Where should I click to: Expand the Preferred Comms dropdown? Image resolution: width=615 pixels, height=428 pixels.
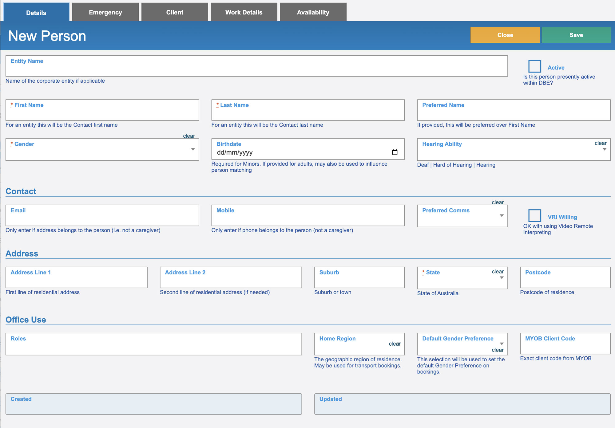point(502,216)
